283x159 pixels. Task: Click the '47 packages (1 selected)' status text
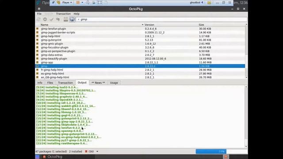pyautogui.click(x=51, y=151)
